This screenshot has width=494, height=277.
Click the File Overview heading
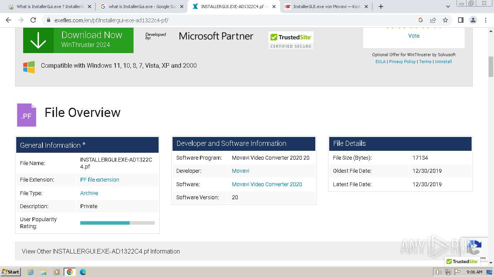tap(83, 112)
